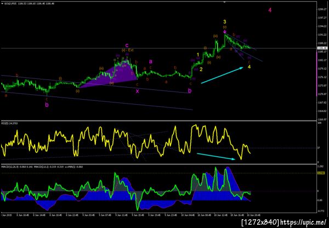This screenshot has width=329, height=228.
Task: Click the 9 Jun 11:45 time label
Action: click(121, 215)
